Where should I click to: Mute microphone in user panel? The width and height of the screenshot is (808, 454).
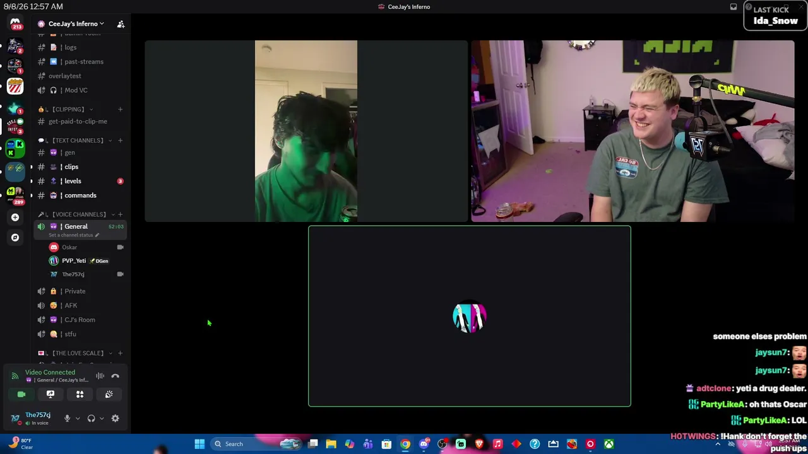67,418
